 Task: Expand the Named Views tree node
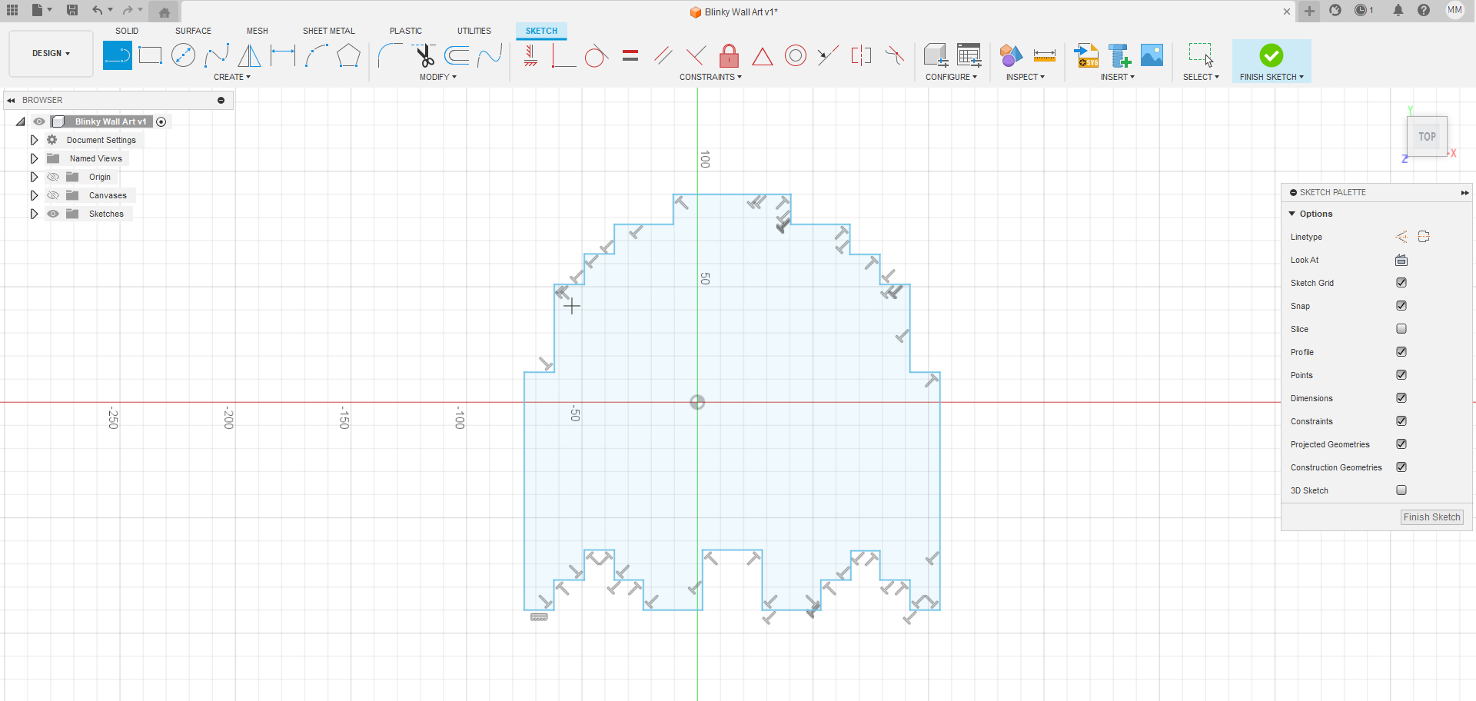34,158
